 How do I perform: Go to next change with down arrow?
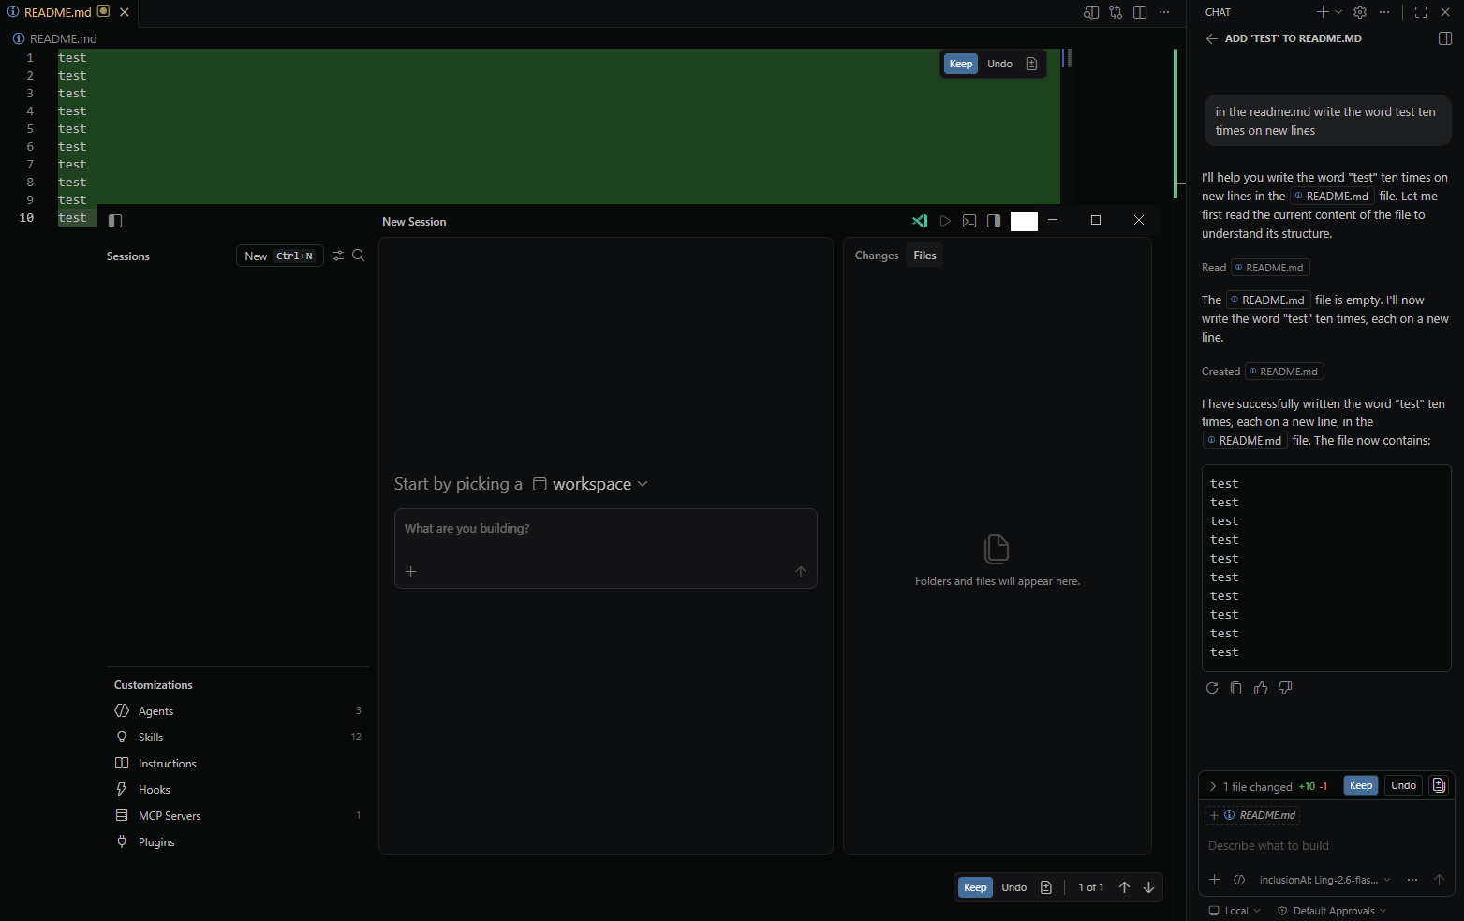[1148, 887]
